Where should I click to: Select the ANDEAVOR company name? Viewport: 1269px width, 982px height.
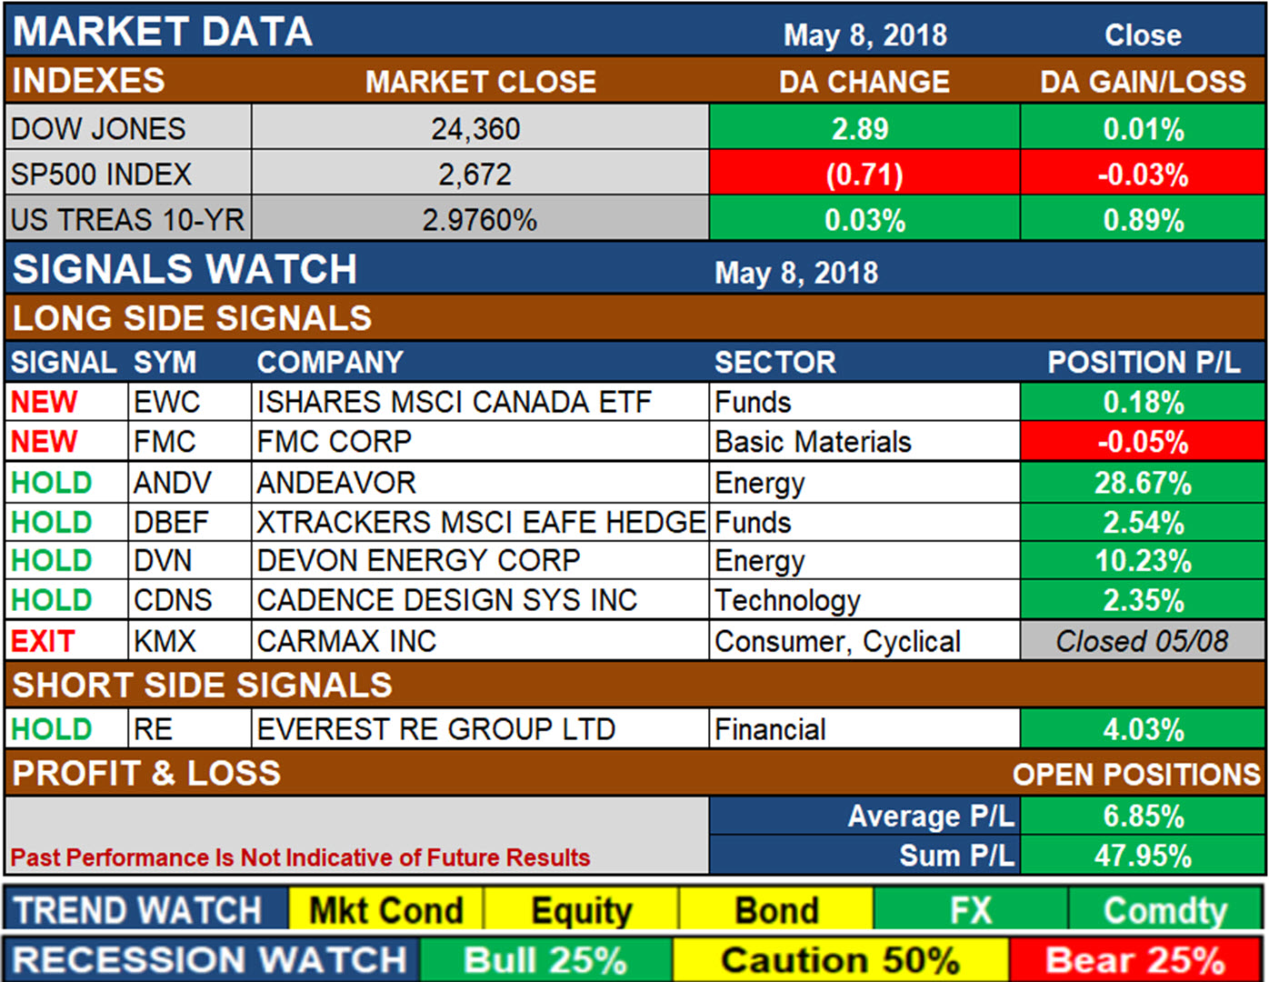pos(335,482)
